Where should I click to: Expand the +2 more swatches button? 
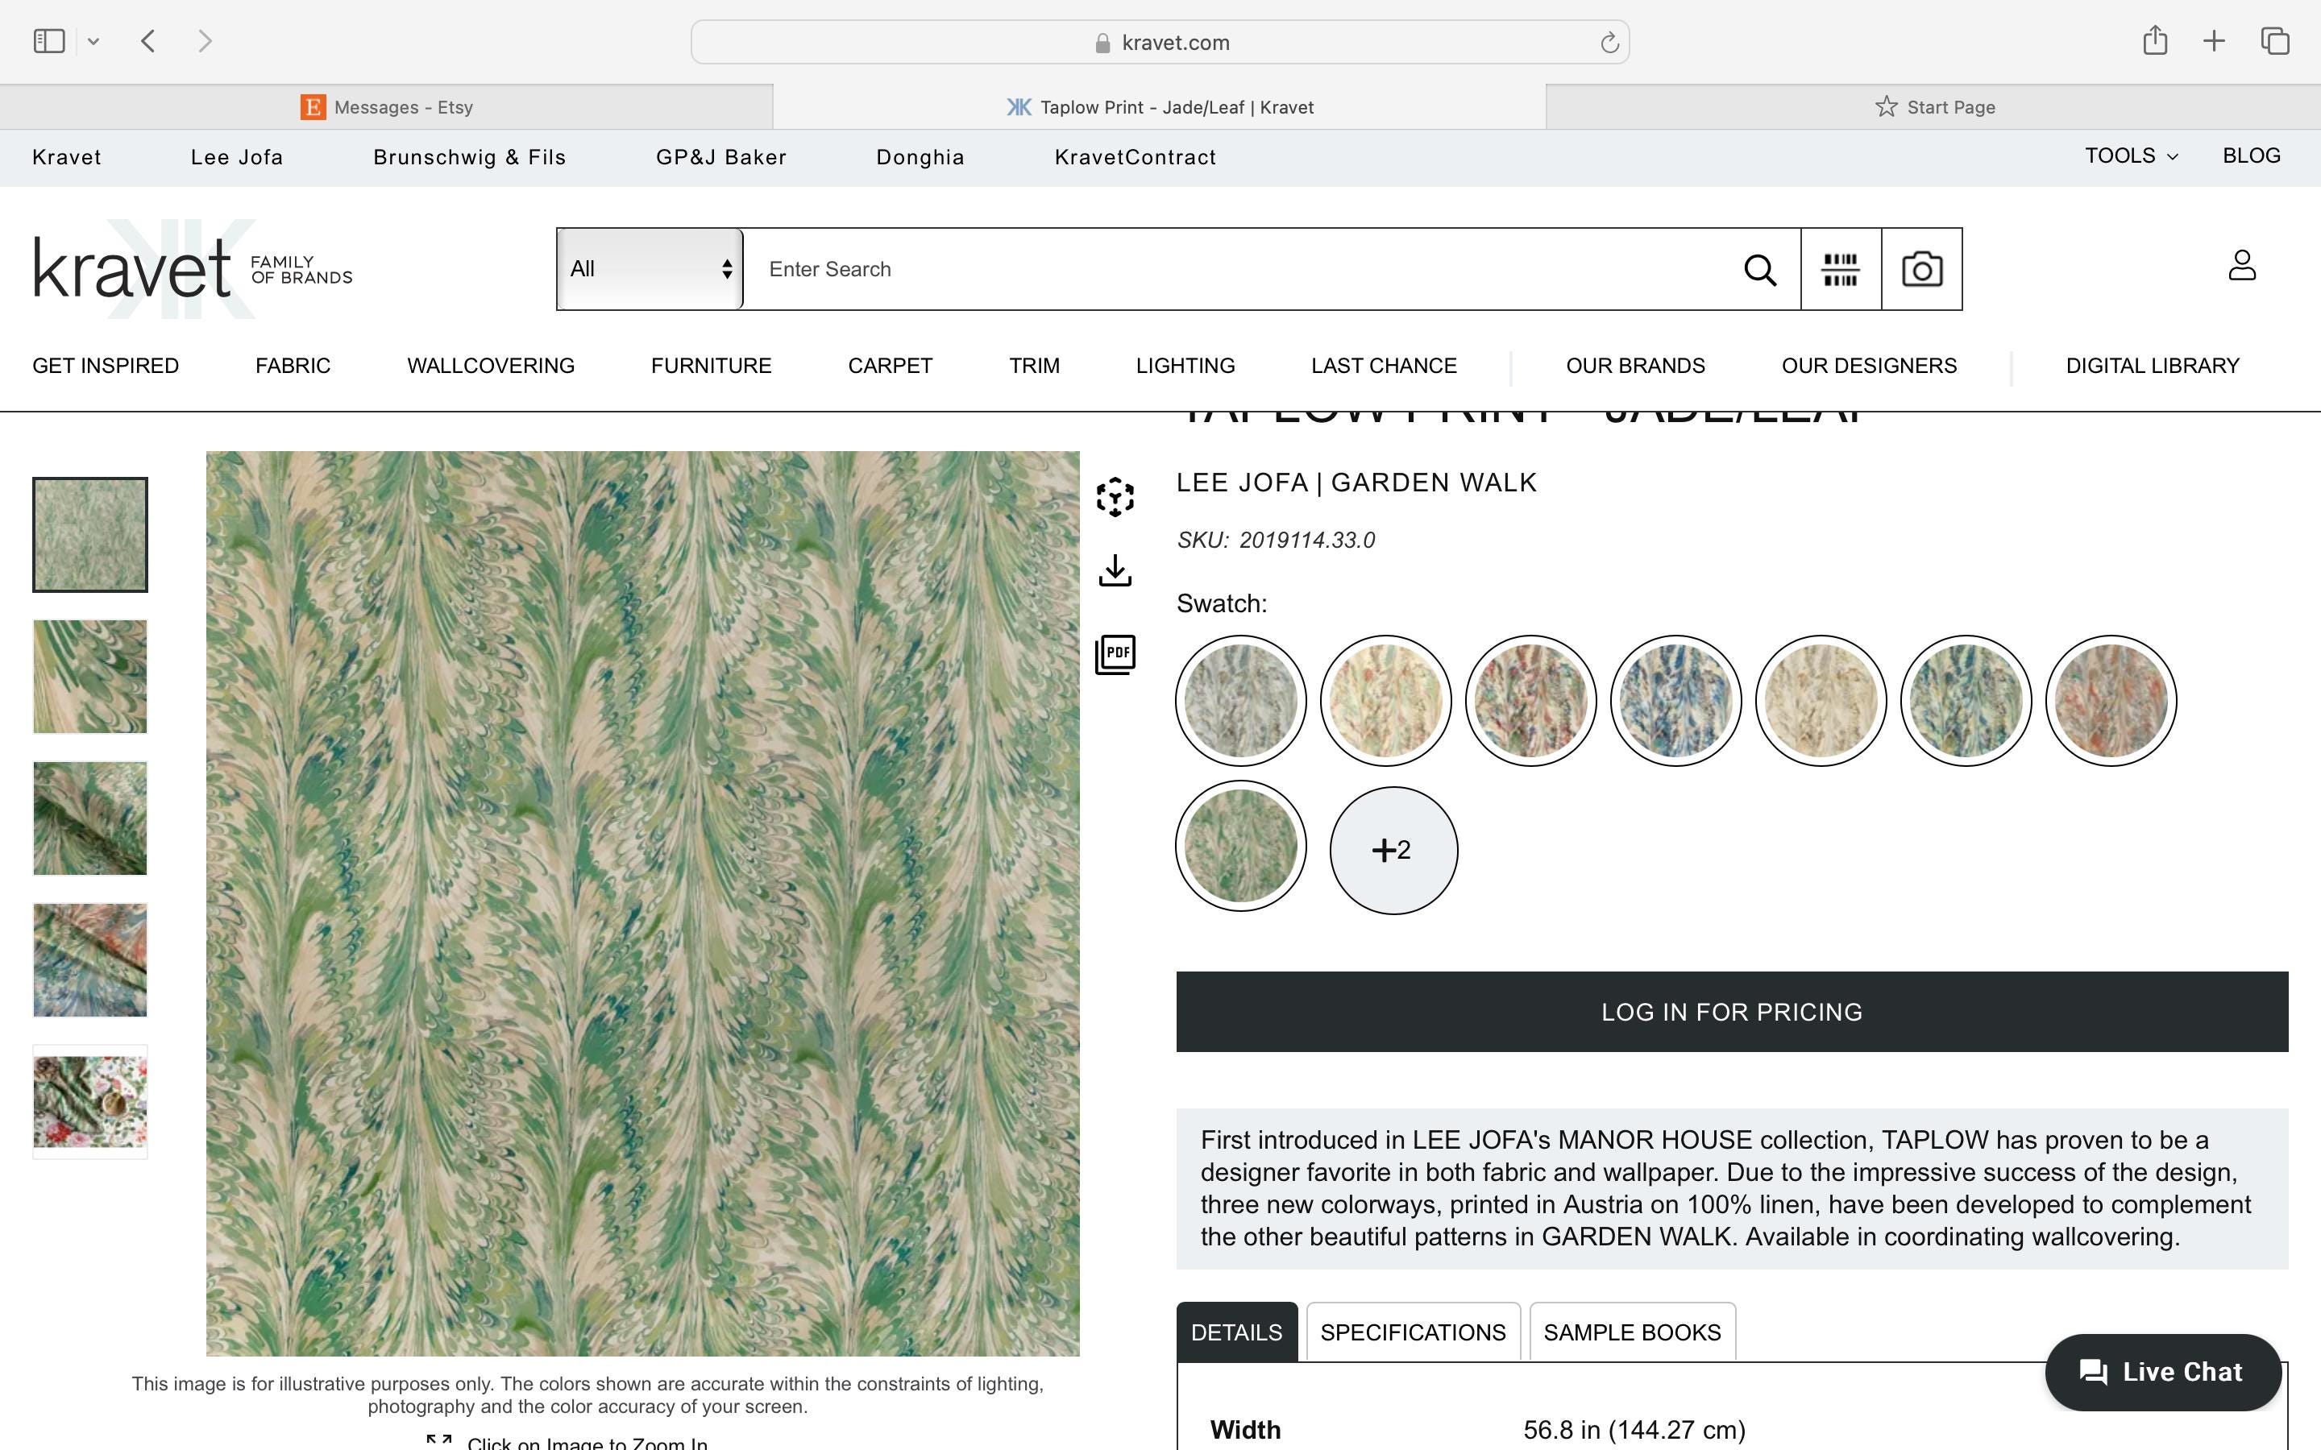(x=1393, y=850)
